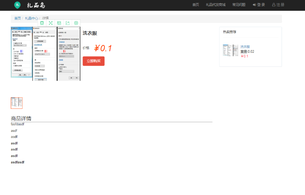
Task: Open the 首页 menu in top navigation
Action: coord(196,5)
